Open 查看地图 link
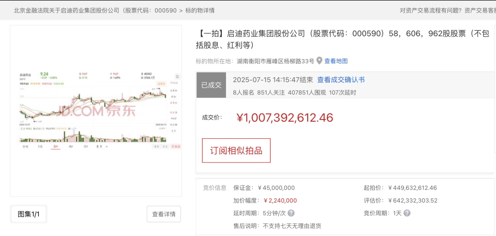Screen dimensions: 496x236 tap(336, 61)
